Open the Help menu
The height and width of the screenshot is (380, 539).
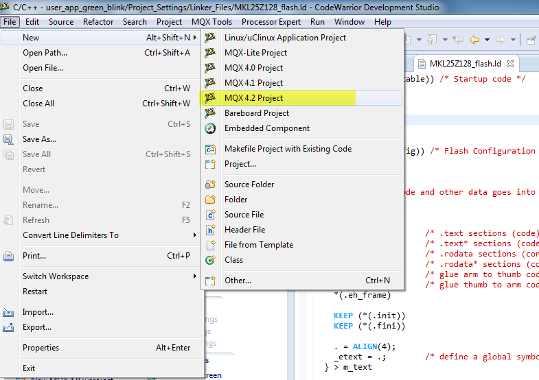382,22
